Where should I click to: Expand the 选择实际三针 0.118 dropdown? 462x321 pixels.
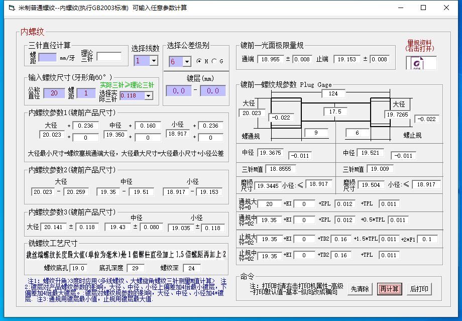pyautogui.click(x=149, y=96)
